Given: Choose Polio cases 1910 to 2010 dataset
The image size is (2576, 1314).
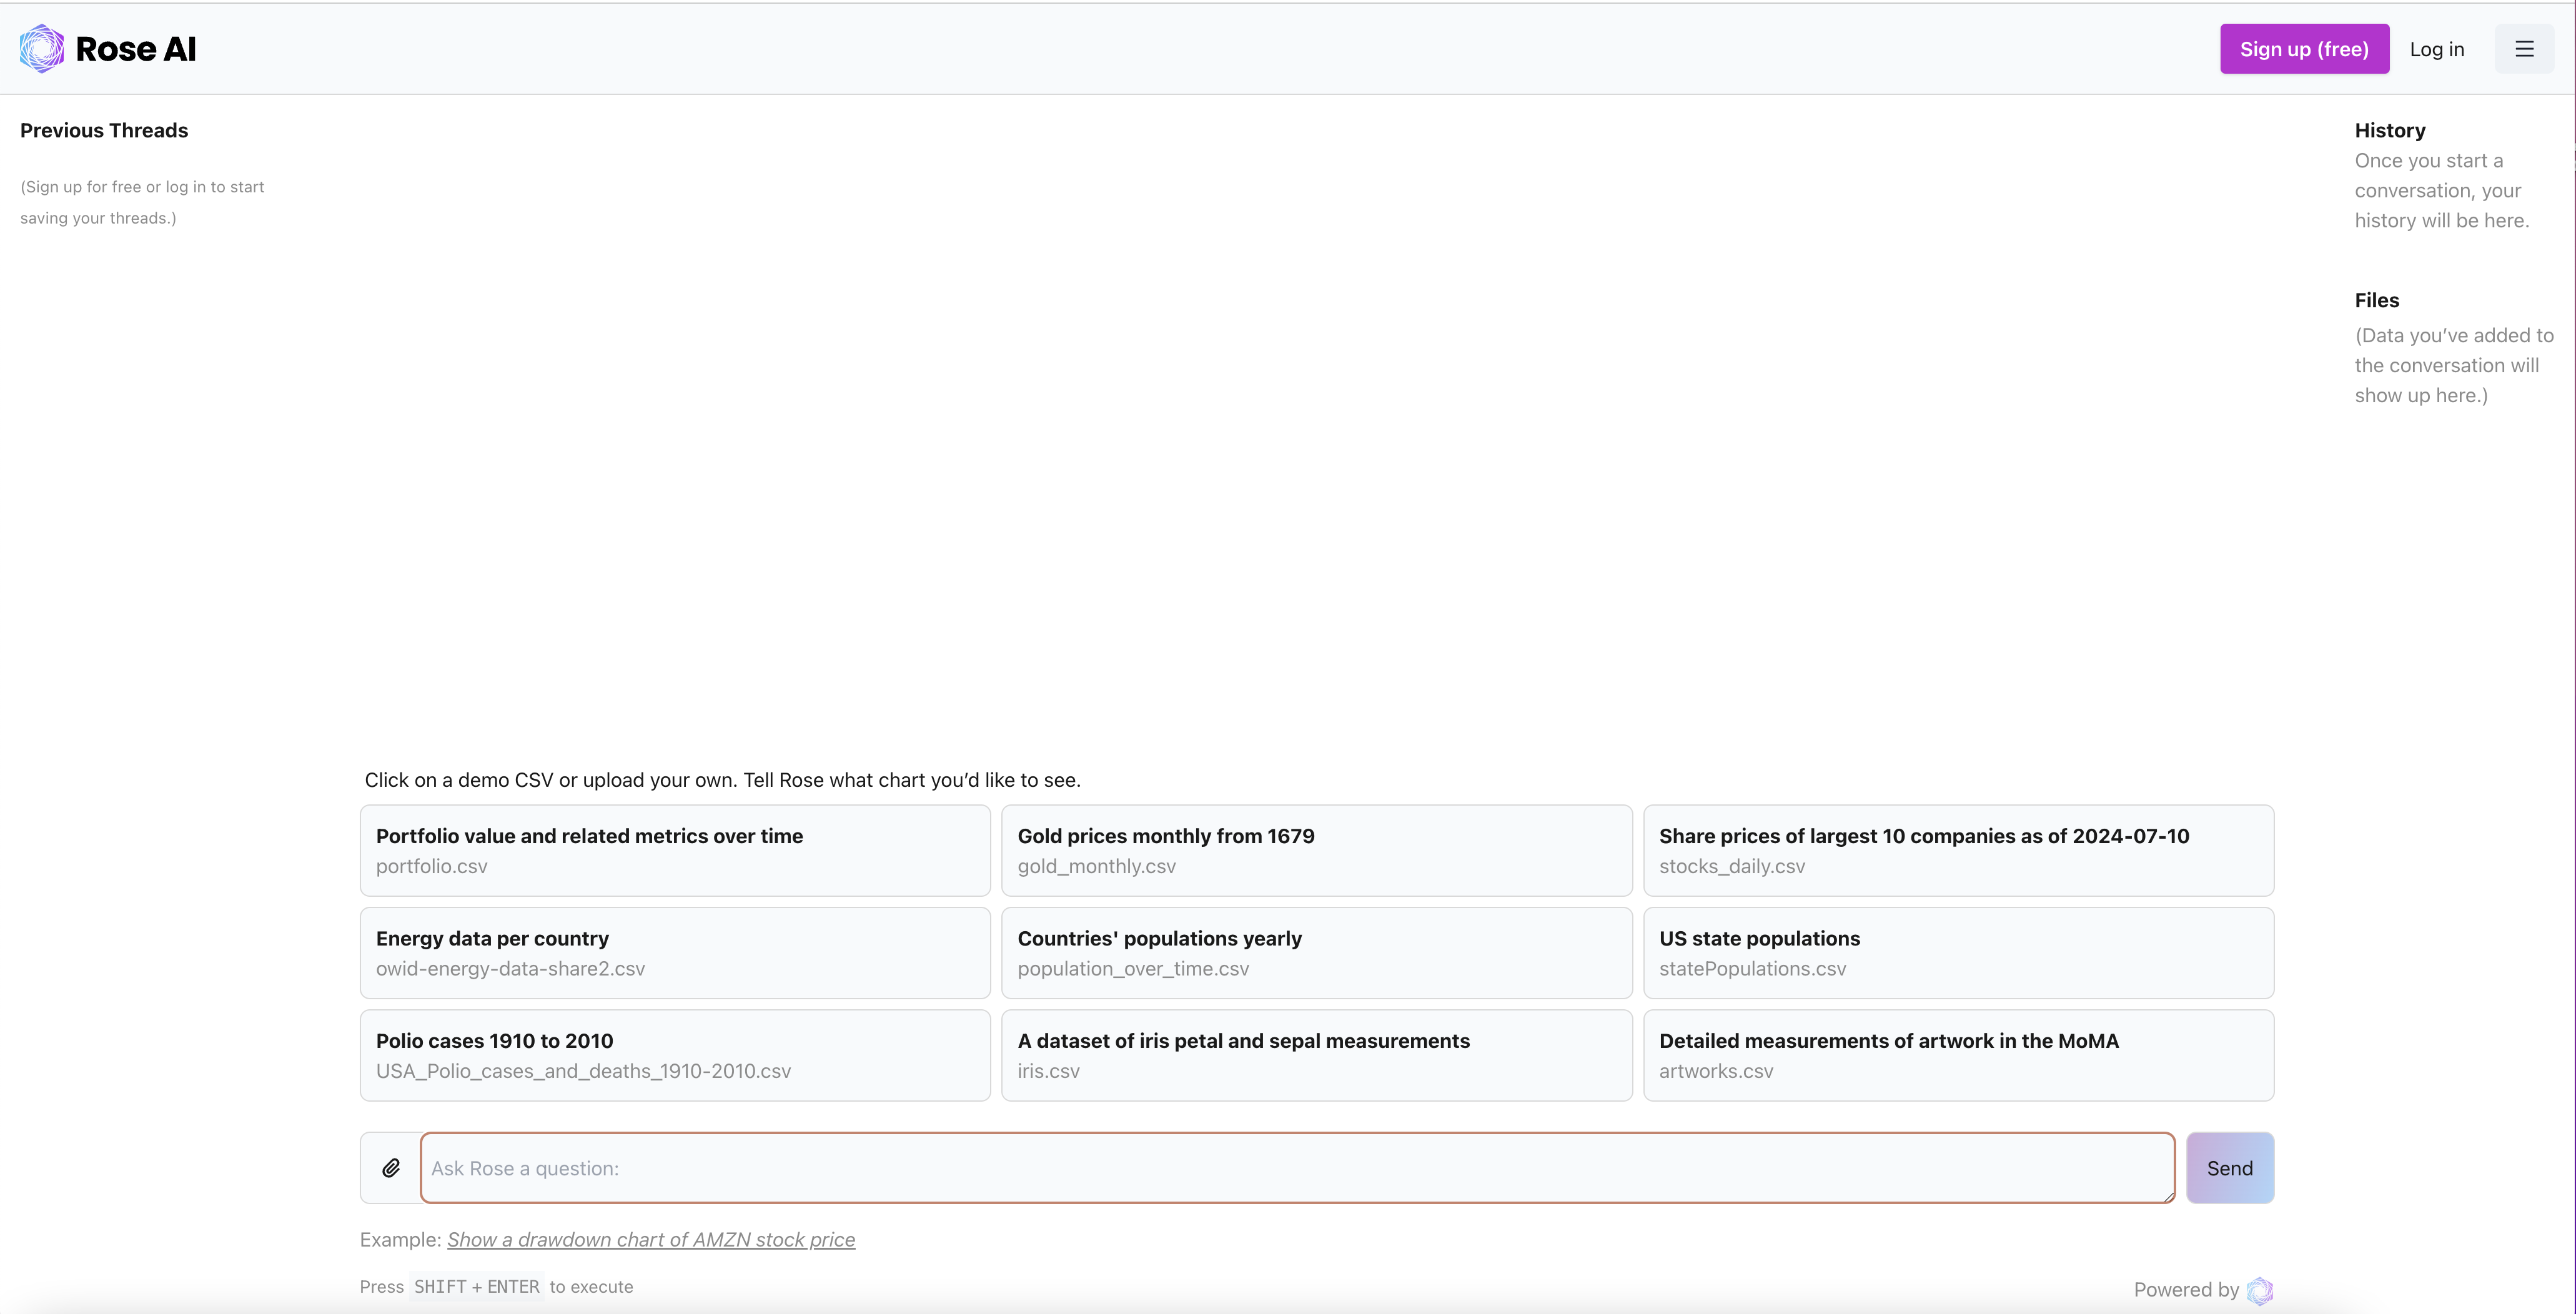Looking at the screenshot, I should pyautogui.click(x=675, y=1056).
